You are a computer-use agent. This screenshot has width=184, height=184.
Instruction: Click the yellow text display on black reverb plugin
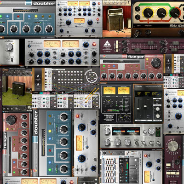point(148,94)
